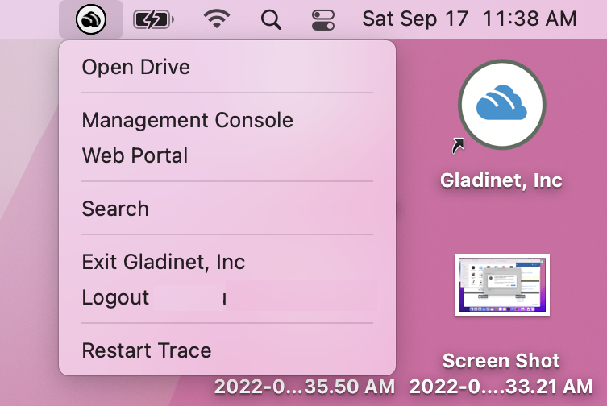Click the file label ending in 35.50 AM
Image resolution: width=607 pixels, height=406 pixels.
304,387
